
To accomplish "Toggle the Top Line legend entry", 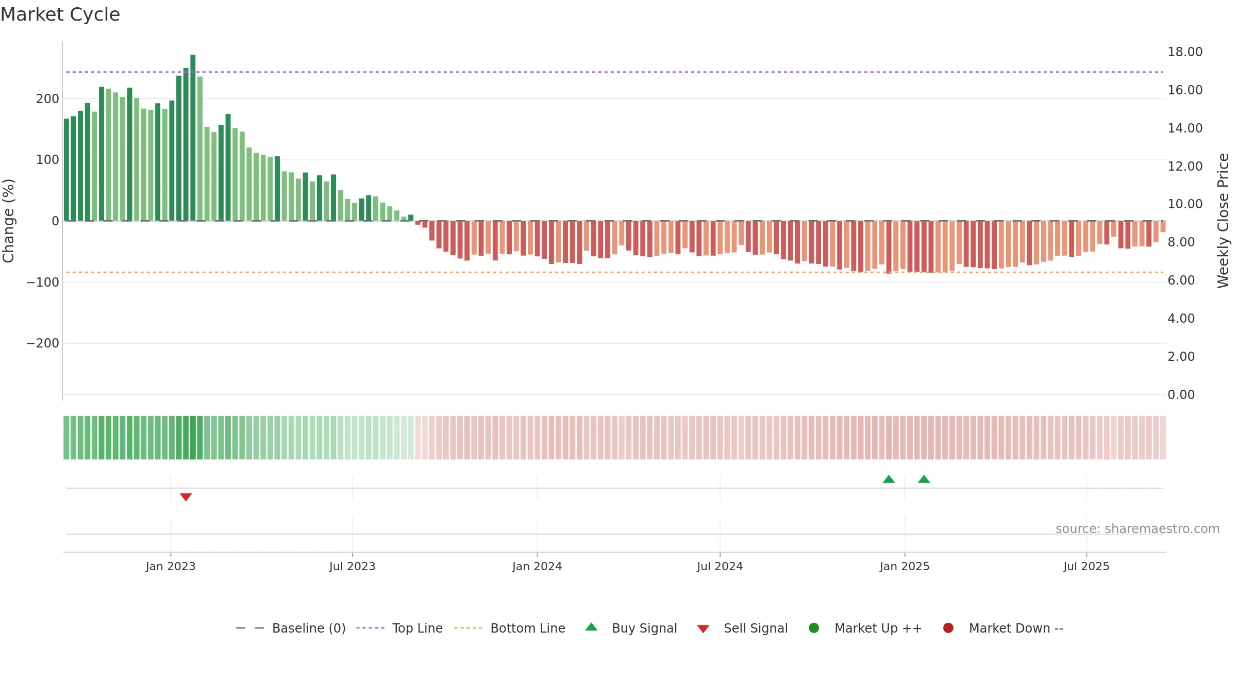I will 399,628.
